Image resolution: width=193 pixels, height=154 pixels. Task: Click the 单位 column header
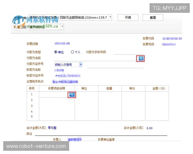tap(84, 89)
